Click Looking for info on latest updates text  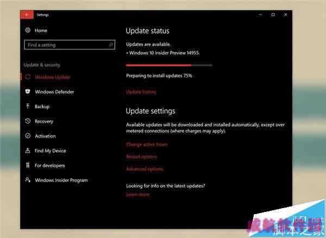166,186
